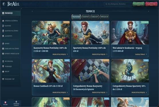
Task: Click the Polski language label
Action: click(x=5, y=105)
